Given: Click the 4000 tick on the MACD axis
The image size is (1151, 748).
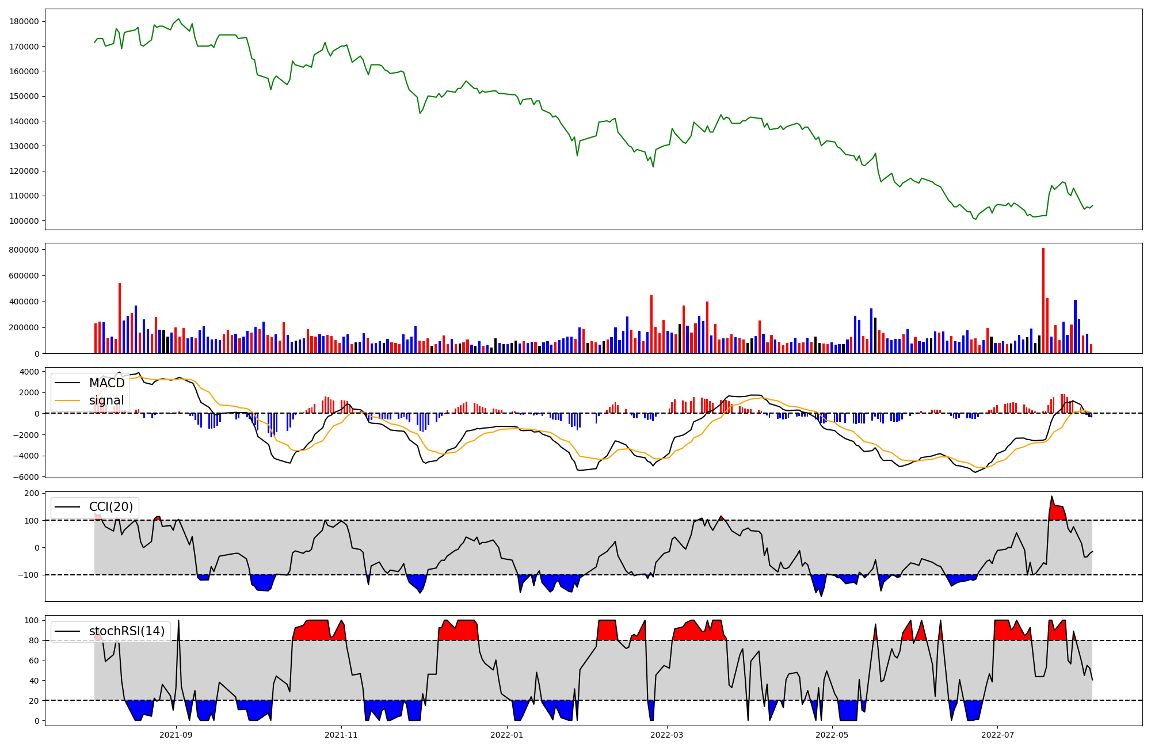Looking at the screenshot, I should [30, 372].
